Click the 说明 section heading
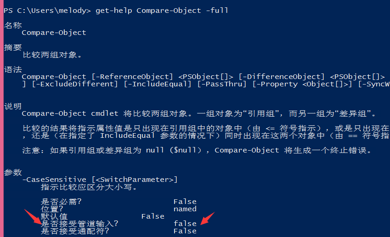This screenshot has width=390, height=237. (x=13, y=106)
